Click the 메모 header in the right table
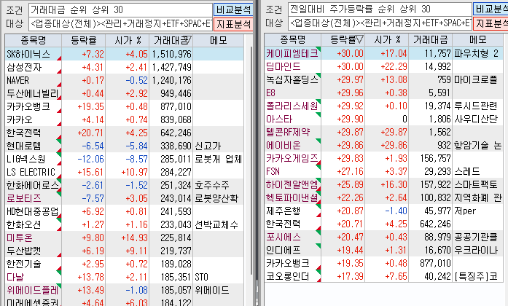 (x=478, y=40)
